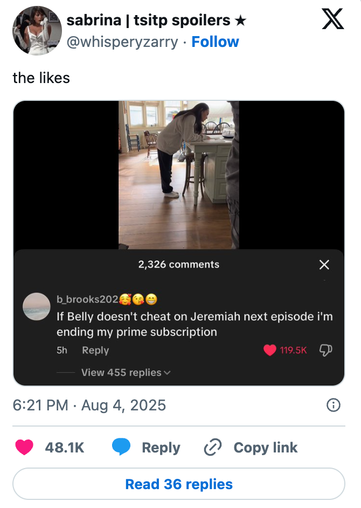Viewport: 361px width, 508px height.
Task: Open Read 36 replies
Action: [x=180, y=484]
